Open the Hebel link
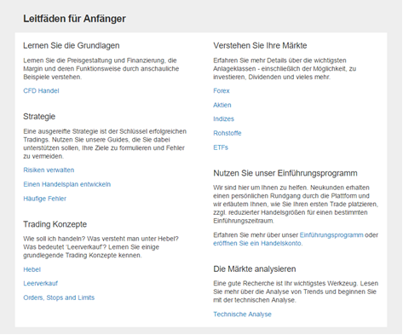 32,269
